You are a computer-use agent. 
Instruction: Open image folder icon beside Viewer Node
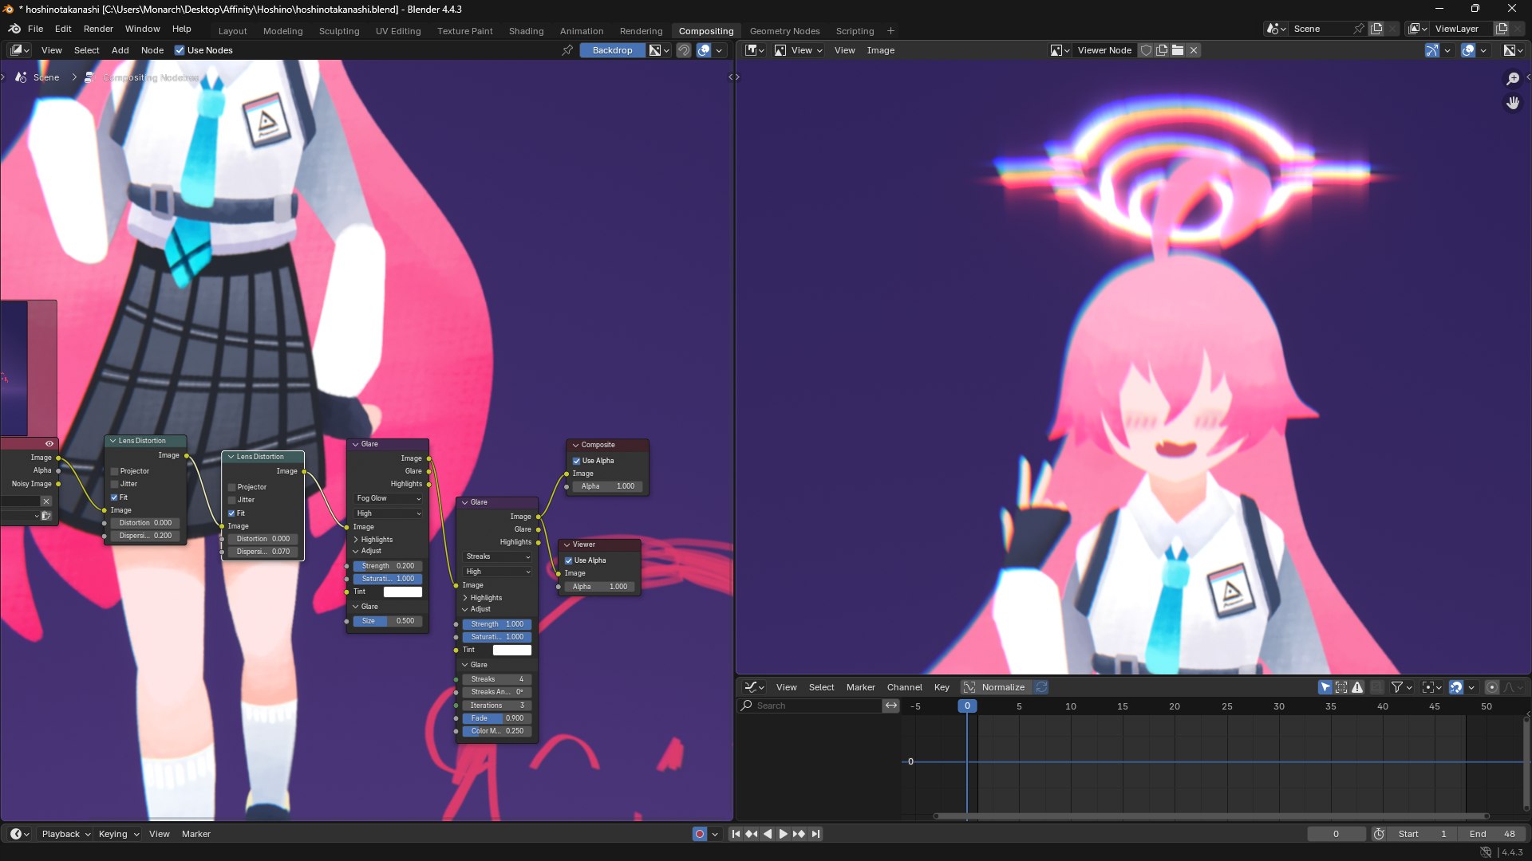pyautogui.click(x=1178, y=50)
